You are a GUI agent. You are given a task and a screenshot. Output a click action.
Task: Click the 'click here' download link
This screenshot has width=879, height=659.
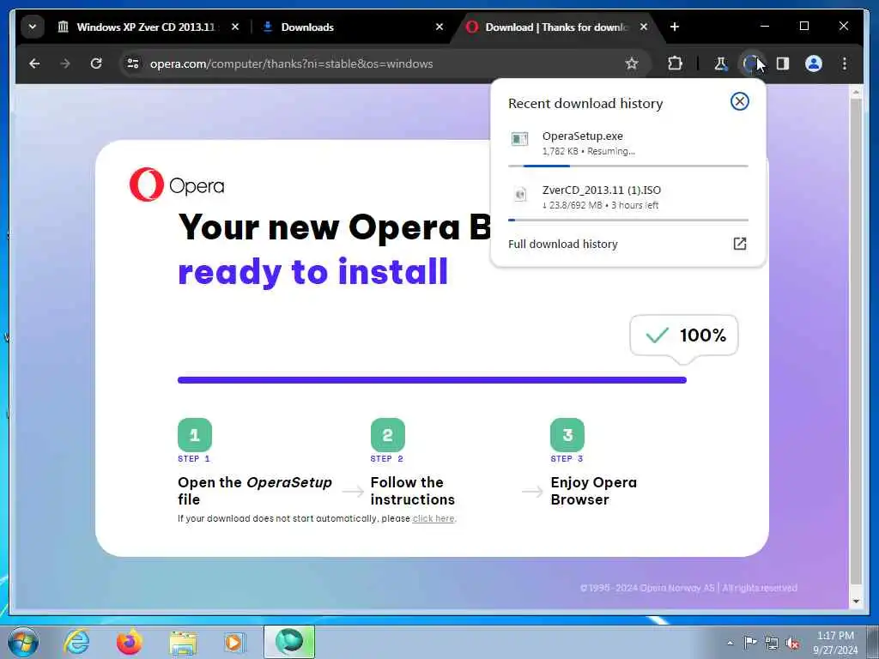pyautogui.click(x=433, y=518)
